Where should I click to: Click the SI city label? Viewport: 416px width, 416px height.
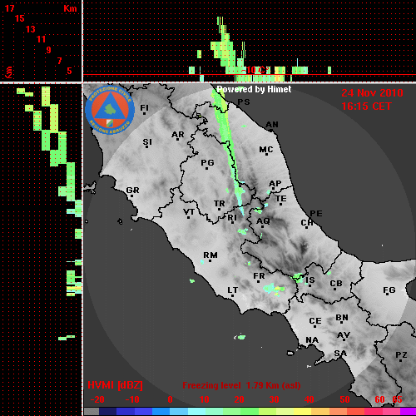[147, 142]
